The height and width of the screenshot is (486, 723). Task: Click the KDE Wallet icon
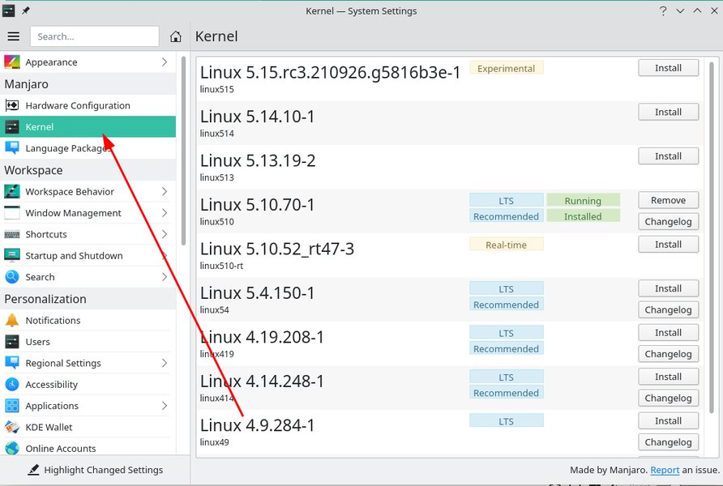[11, 427]
